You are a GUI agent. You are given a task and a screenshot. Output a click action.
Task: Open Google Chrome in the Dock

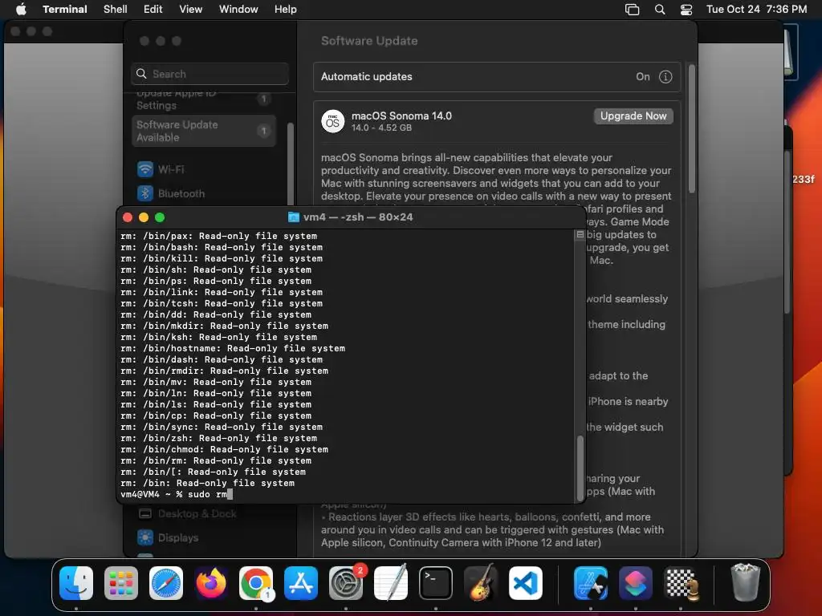pyautogui.click(x=256, y=583)
